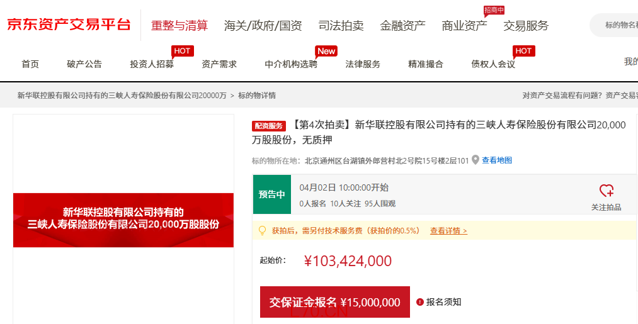Screen dimensions: 638x324
Task: Click 查看地图 link
Action: [x=497, y=160]
